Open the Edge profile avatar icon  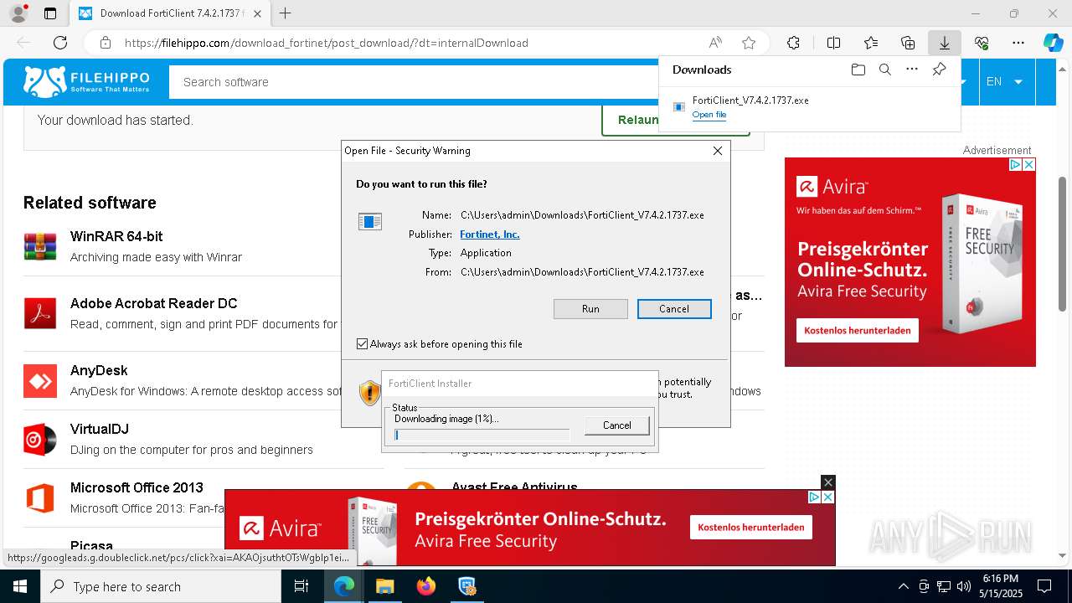tap(18, 13)
